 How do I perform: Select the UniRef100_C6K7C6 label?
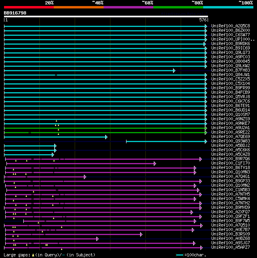tap(230, 101)
